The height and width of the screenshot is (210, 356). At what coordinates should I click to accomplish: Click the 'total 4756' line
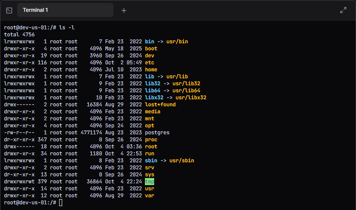[19, 35]
